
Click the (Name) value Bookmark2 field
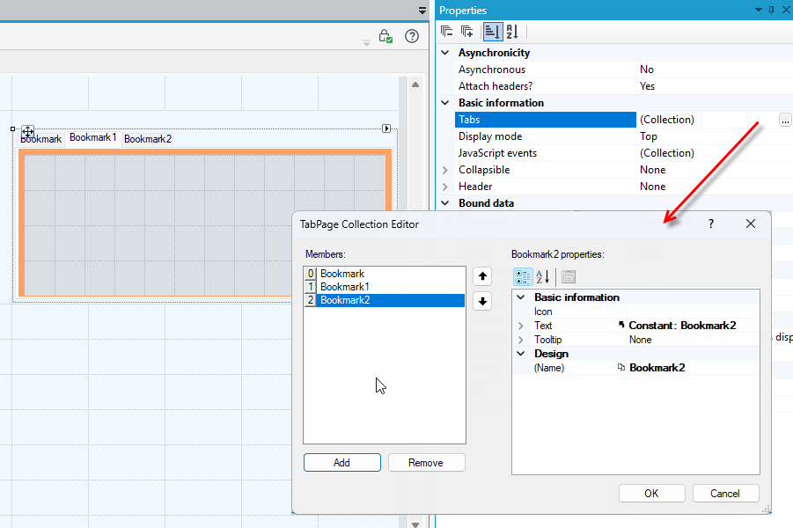[693, 368]
